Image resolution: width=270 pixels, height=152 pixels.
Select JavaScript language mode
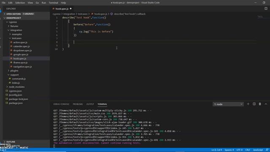(x=258, y=150)
